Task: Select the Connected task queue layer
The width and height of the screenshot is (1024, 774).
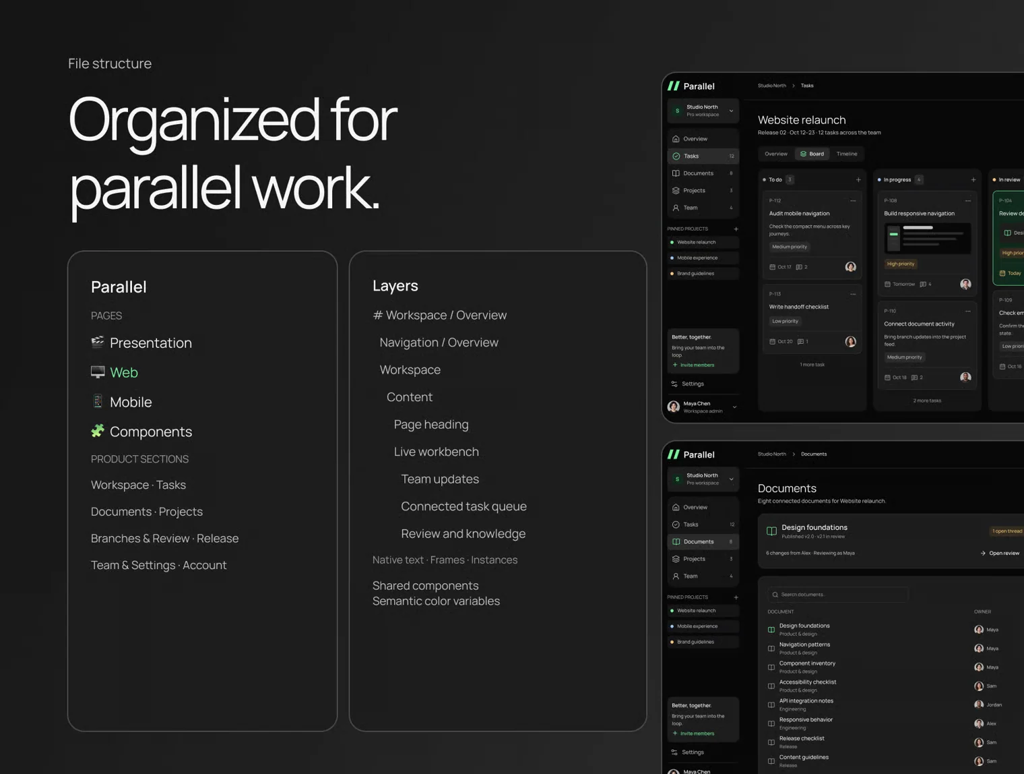Action: pyautogui.click(x=463, y=506)
